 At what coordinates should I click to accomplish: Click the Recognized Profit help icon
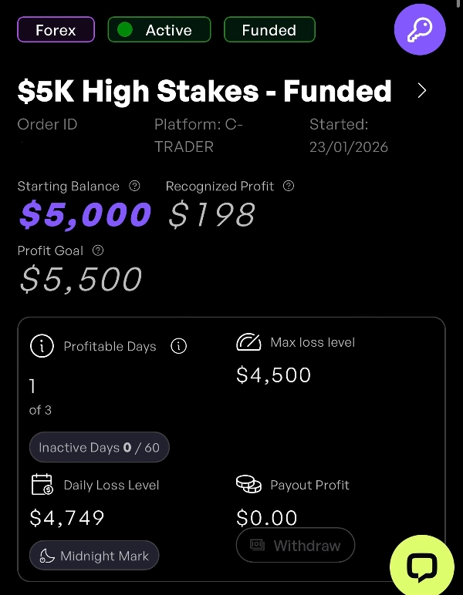pyautogui.click(x=289, y=186)
